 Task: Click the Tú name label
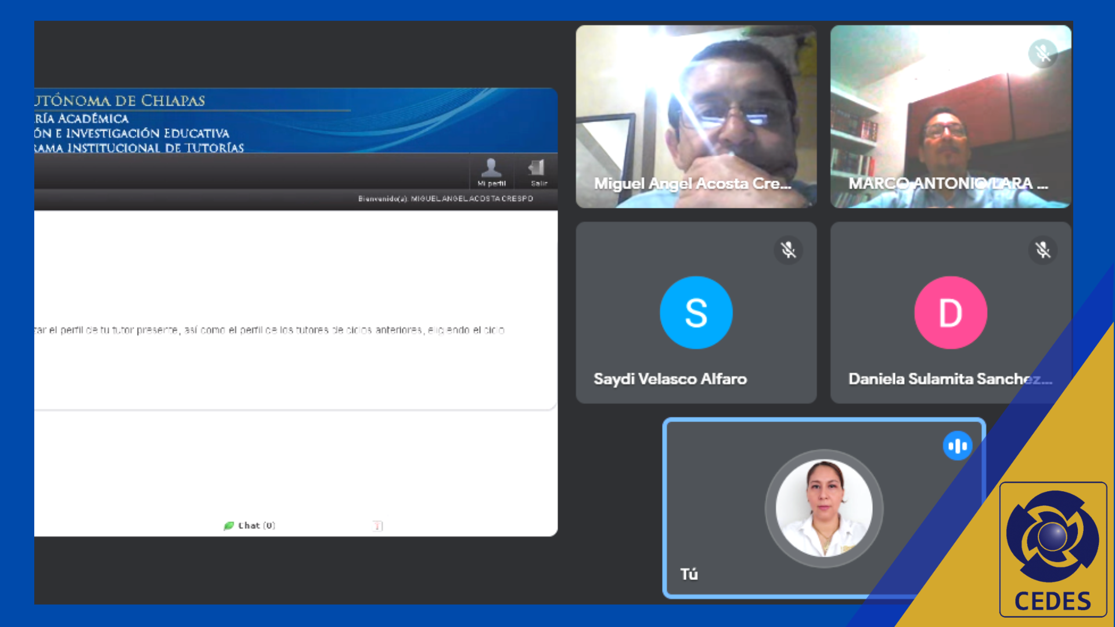[x=689, y=574]
